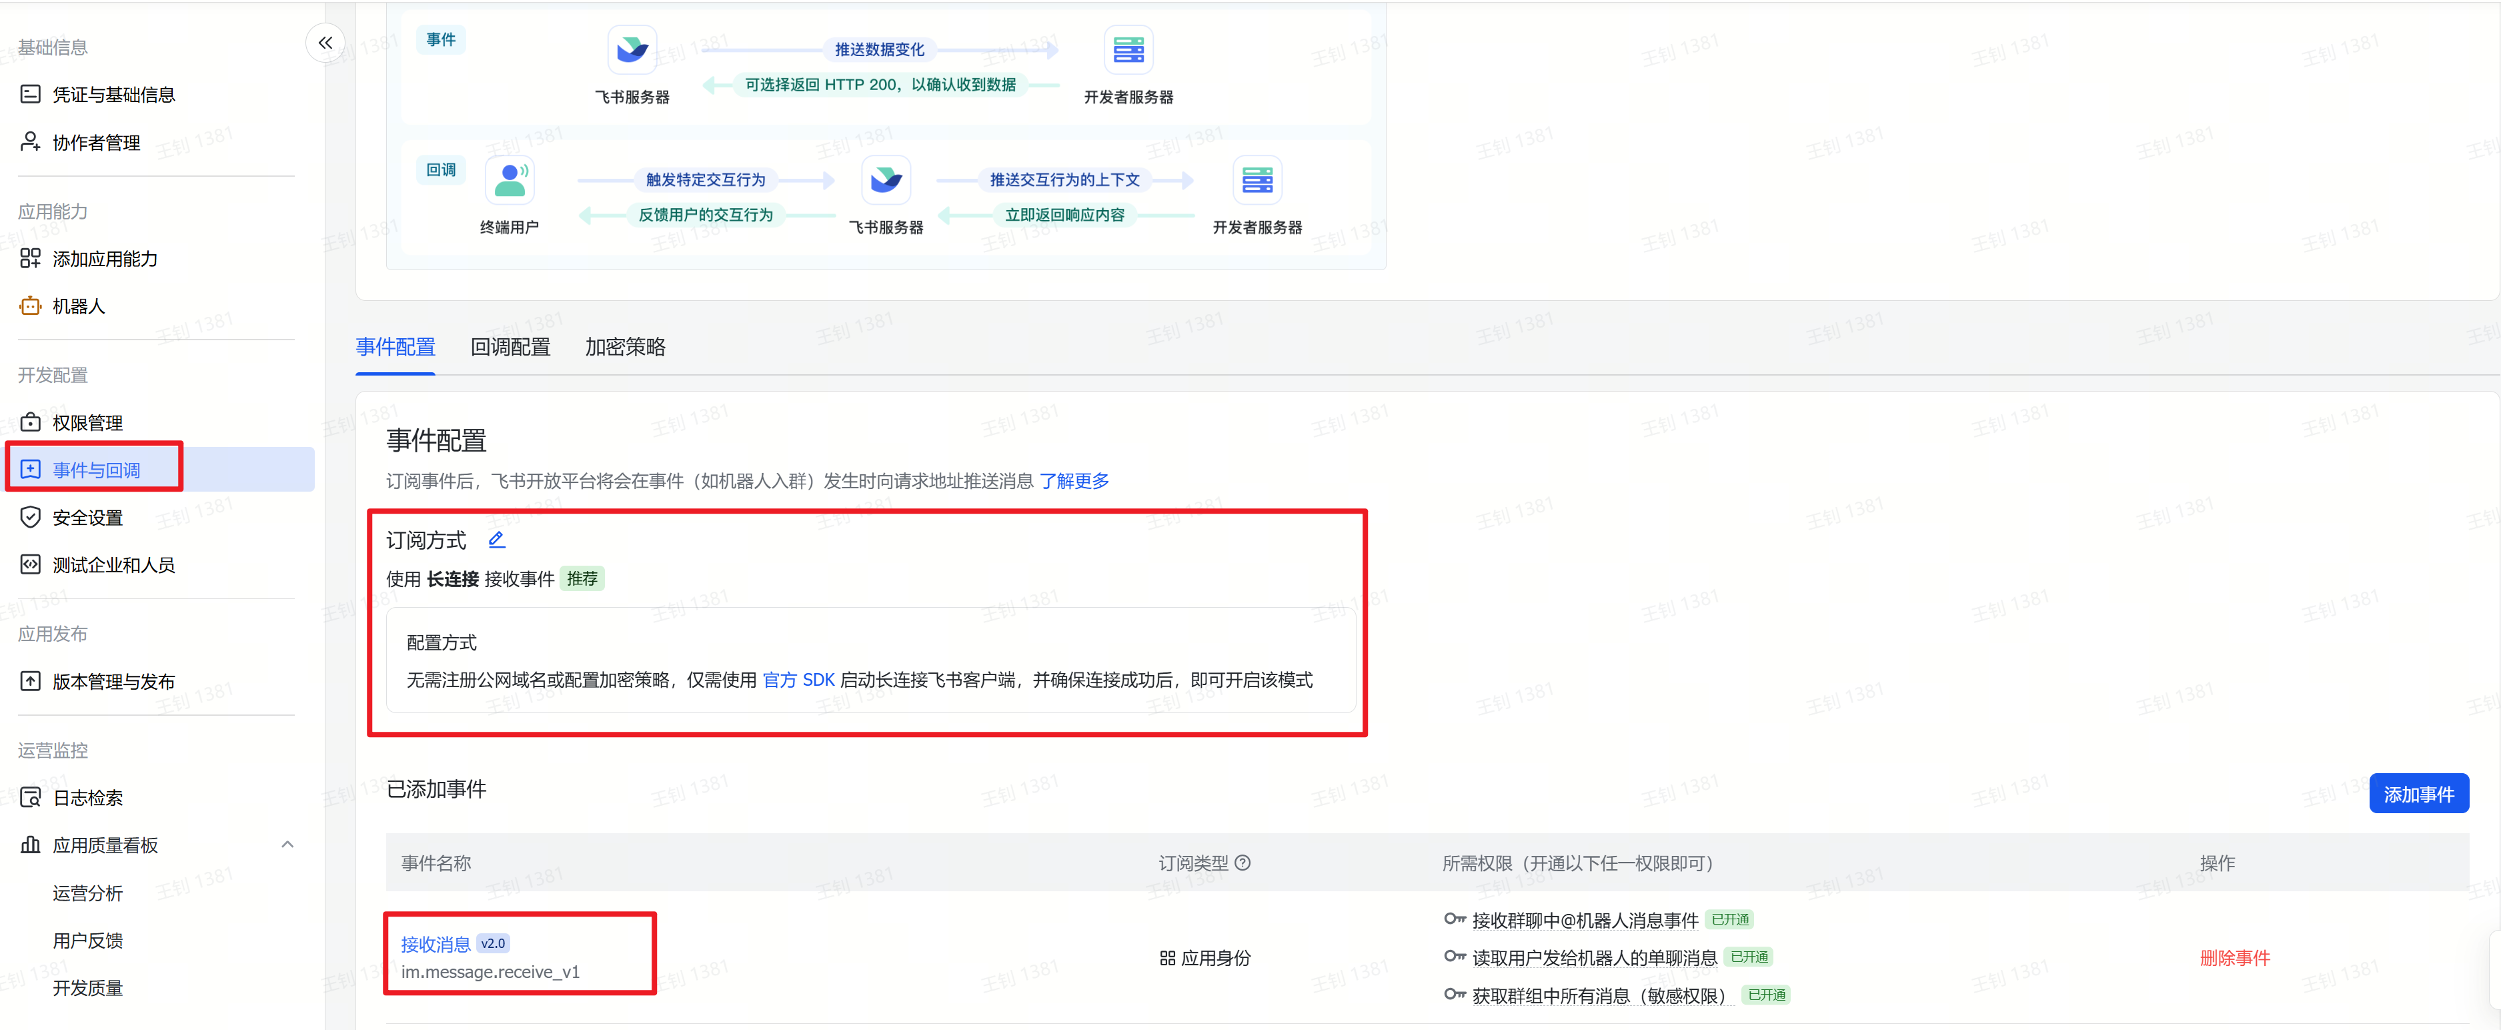The image size is (2501, 1030).
Task: Click the 配置方式 label
Action: [x=442, y=642]
